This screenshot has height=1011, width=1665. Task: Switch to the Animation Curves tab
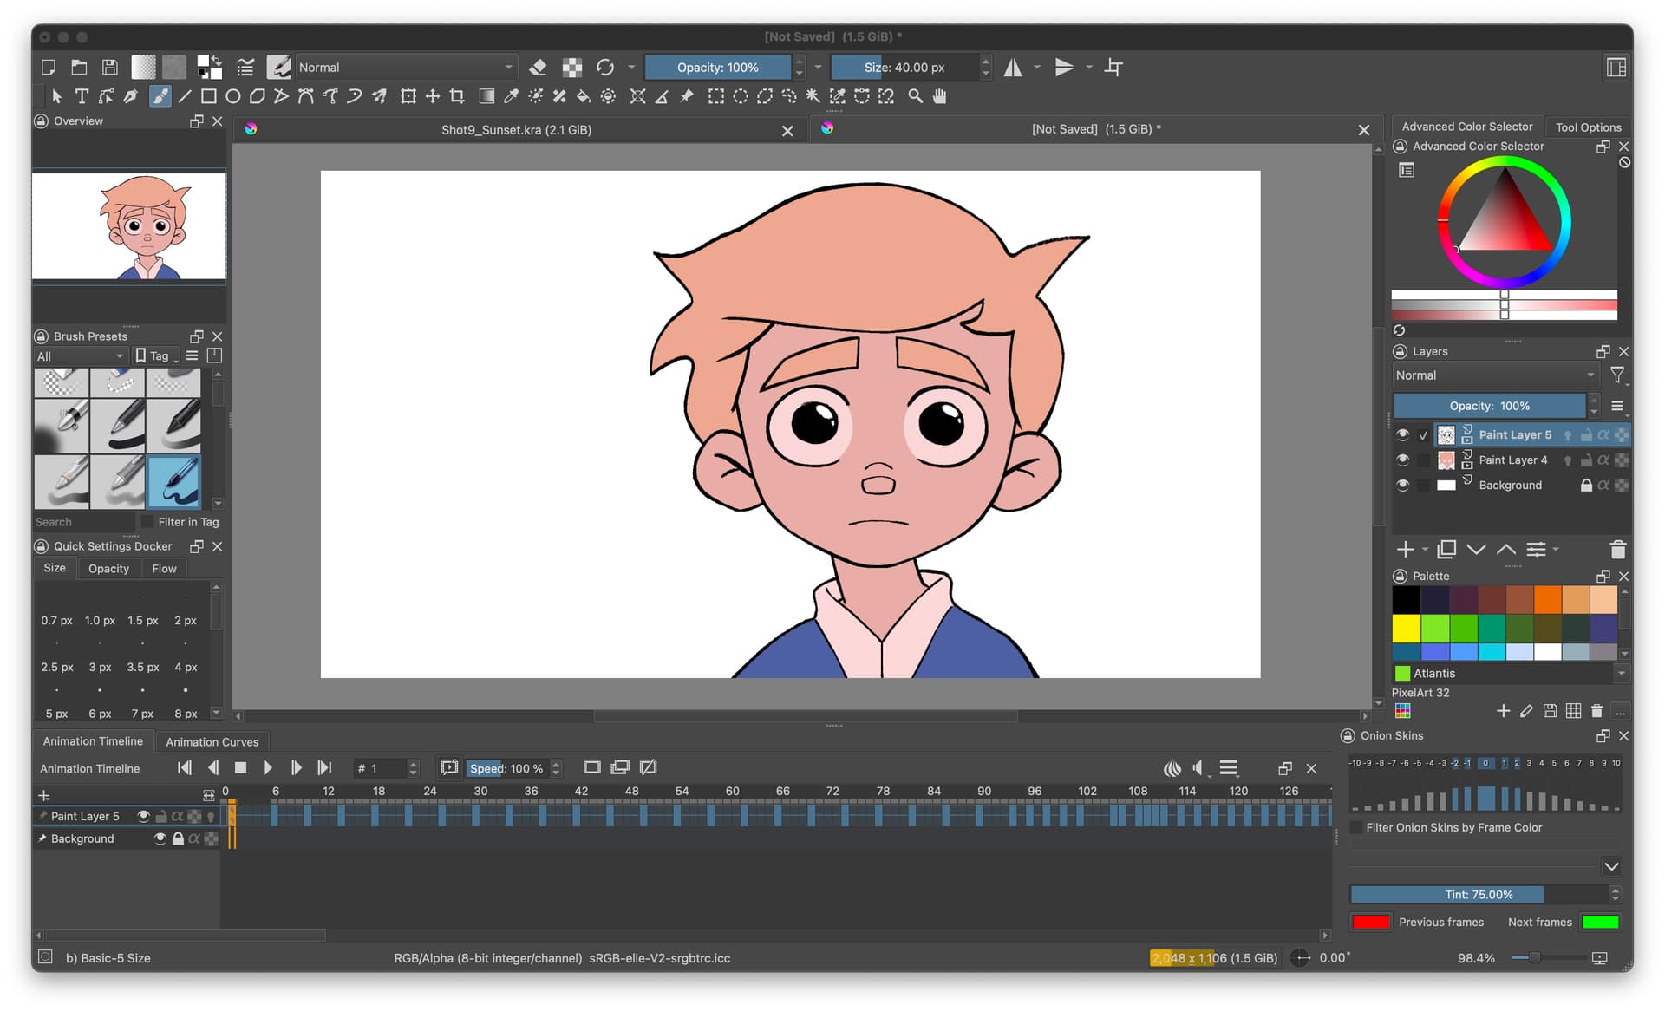[x=212, y=742]
